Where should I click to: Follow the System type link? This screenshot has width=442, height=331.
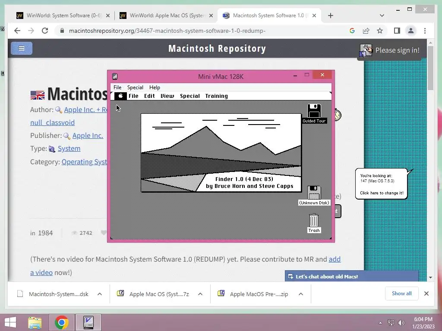pos(69,149)
